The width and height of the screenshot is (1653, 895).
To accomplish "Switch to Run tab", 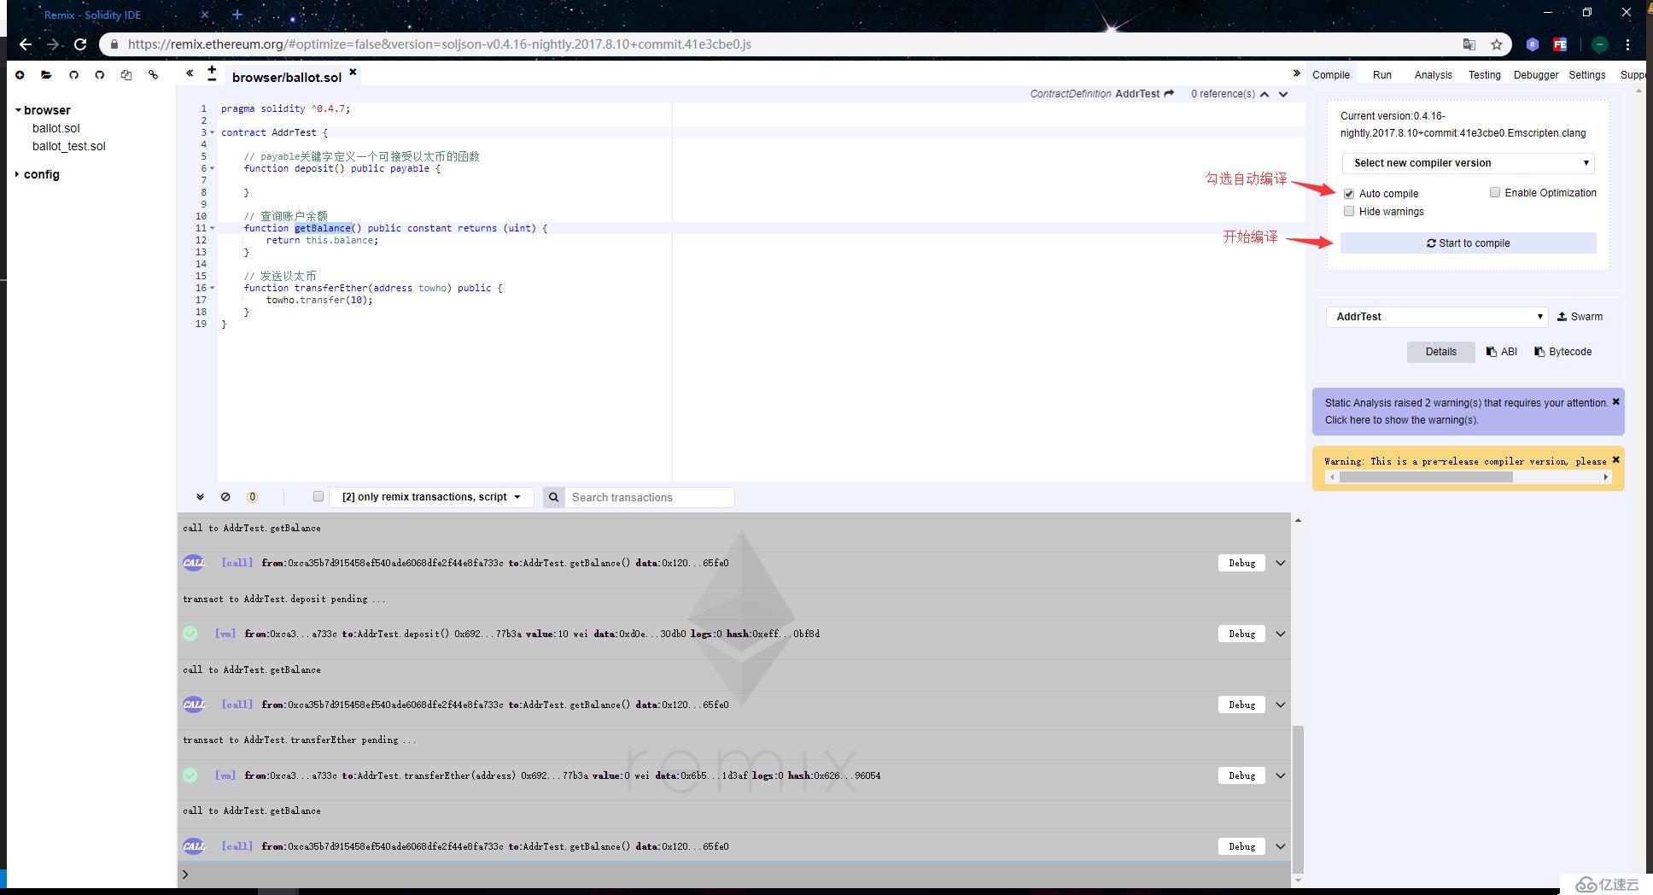I will click(x=1382, y=75).
